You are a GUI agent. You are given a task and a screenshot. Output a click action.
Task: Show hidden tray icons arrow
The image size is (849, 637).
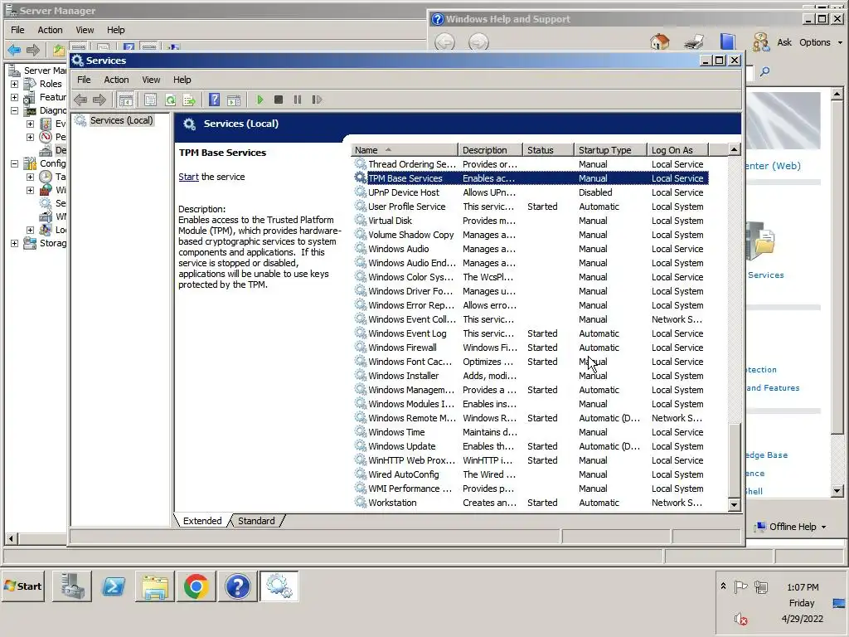(723, 586)
